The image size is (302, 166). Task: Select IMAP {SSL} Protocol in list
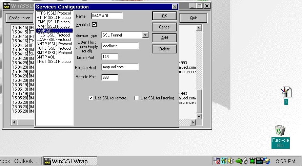(x=54, y=26)
